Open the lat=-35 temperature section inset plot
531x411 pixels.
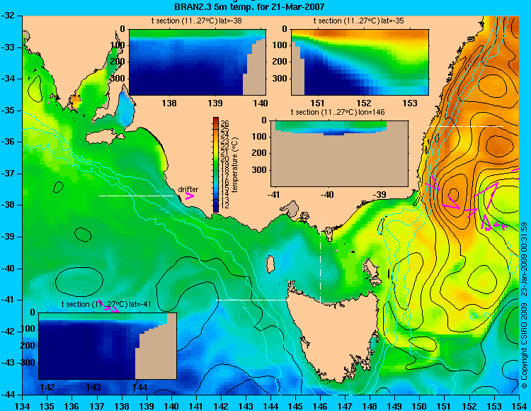360,62
